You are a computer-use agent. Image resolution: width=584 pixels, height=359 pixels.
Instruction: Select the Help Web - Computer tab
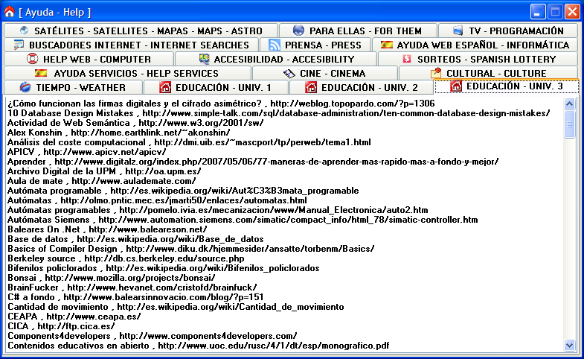(x=89, y=59)
